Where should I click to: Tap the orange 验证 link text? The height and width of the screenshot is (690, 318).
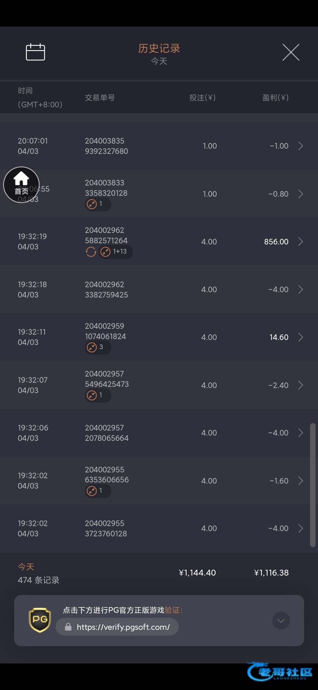point(172,610)
